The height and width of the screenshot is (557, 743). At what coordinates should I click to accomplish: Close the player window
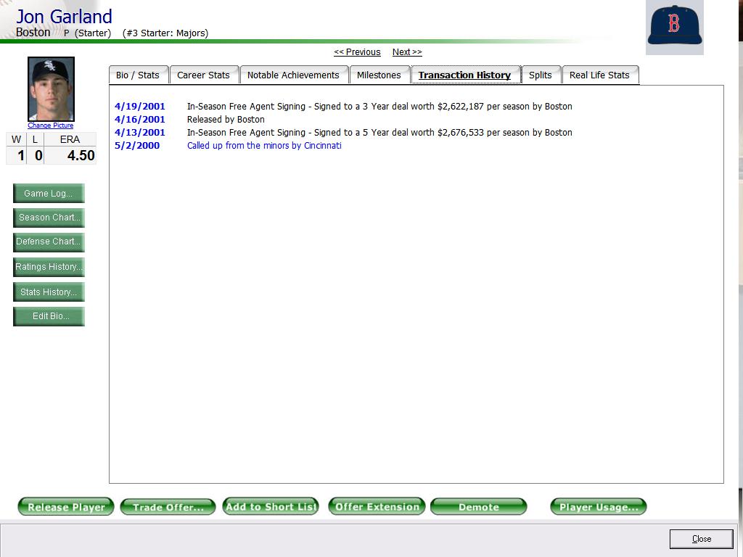coord(702,539)
